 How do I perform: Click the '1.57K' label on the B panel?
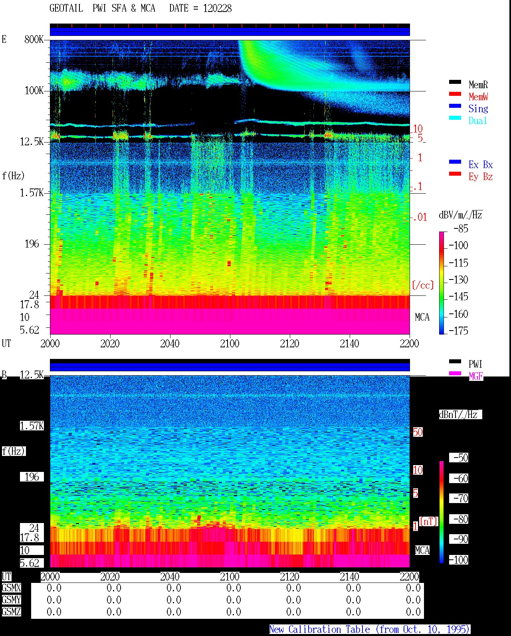tap(32, 426)
